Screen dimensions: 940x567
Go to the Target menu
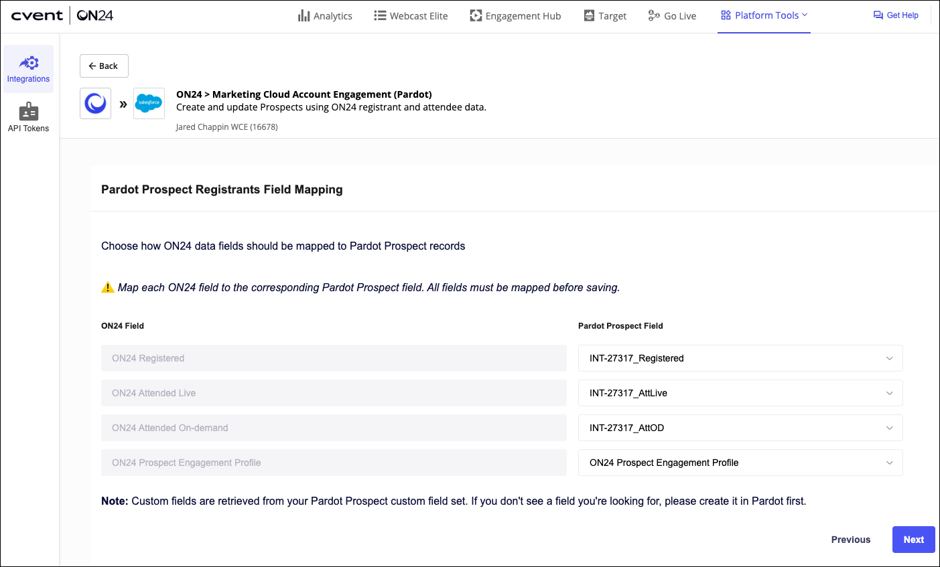605,16
